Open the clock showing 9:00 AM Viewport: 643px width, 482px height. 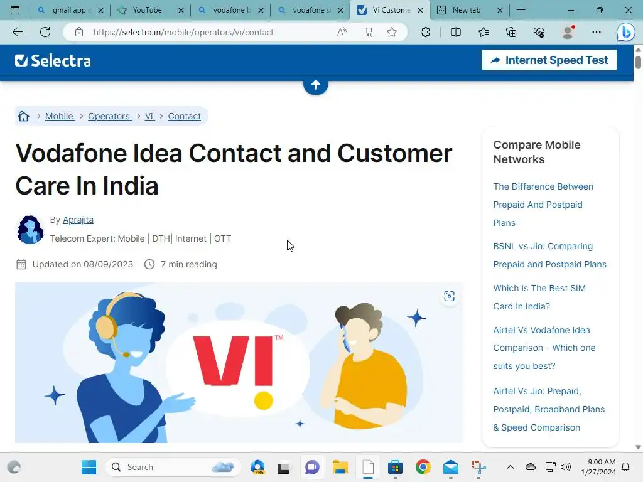coord(598,467)
